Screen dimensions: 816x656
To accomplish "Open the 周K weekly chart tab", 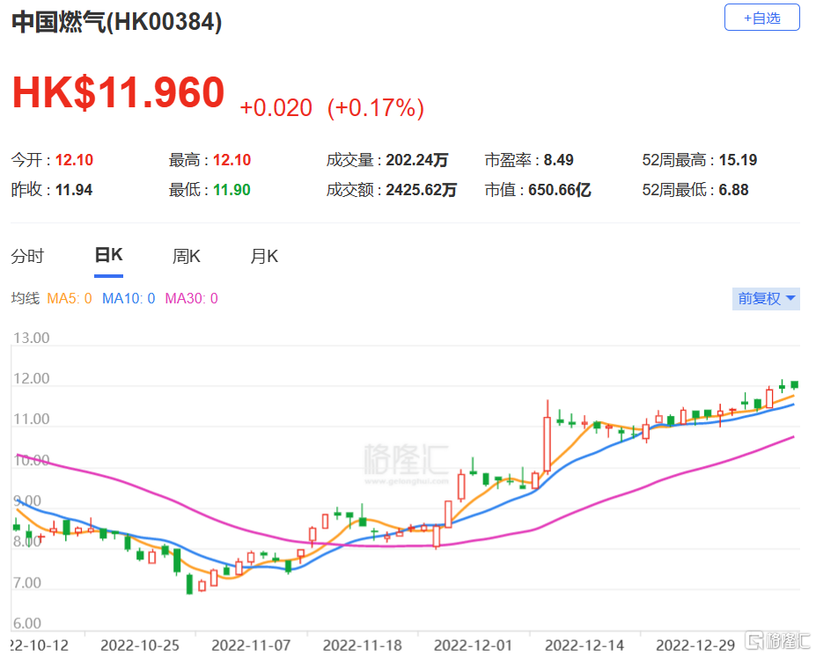I will [187, 256].
